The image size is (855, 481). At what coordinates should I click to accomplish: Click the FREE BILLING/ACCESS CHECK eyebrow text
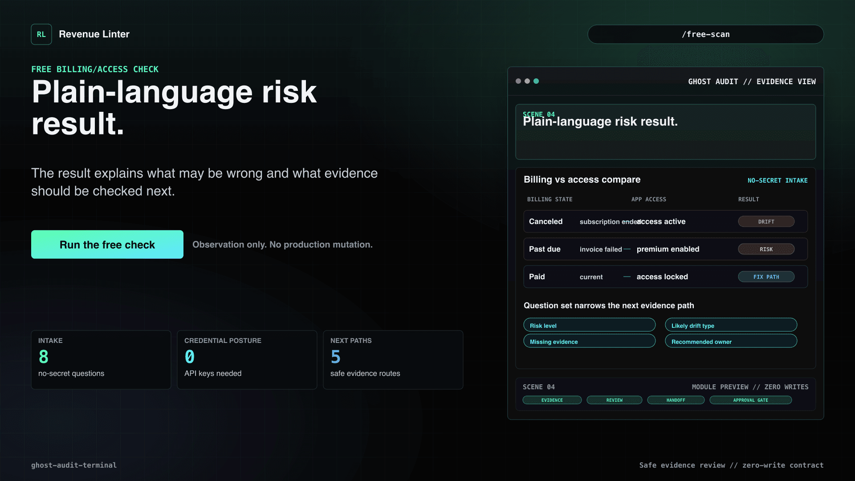(x=95, y=69)
